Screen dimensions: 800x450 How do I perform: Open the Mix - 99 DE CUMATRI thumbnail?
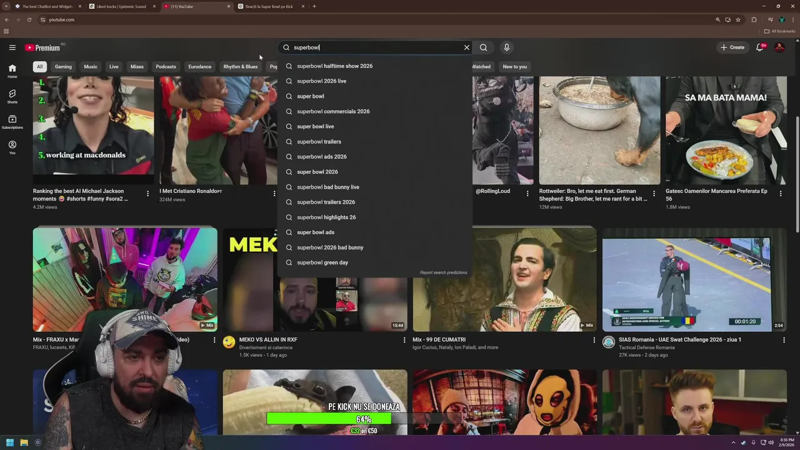click(504, 279)
